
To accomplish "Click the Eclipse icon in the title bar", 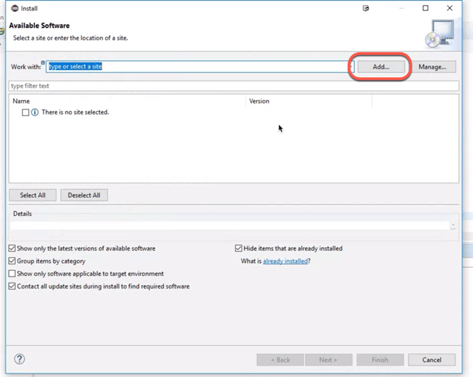I will pyautogui.click(x=14, y=8).
